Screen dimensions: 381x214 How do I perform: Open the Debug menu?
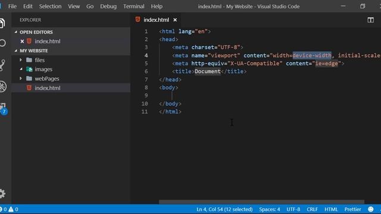108,7
